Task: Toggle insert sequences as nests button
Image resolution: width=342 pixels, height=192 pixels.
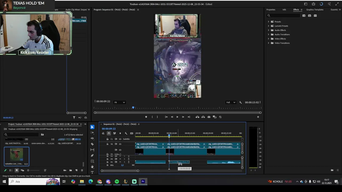Action: click(x=103, y=133)
